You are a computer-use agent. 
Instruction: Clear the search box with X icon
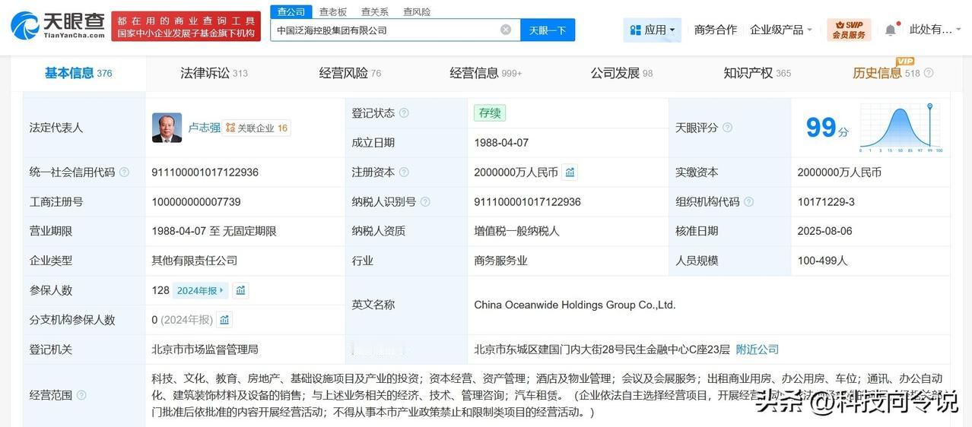click(506, 30)
